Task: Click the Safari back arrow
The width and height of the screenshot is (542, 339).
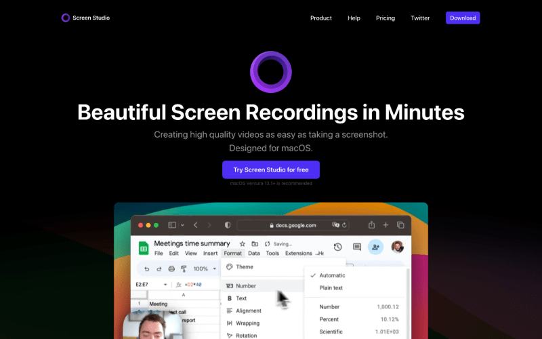Action: pos(196,225)
